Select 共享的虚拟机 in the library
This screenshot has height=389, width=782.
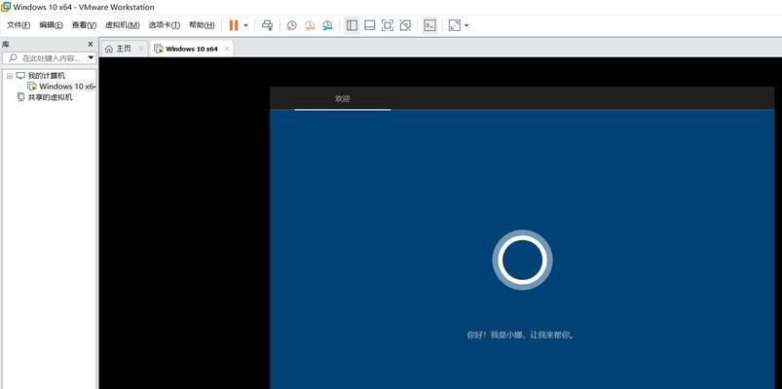coord(50,97)
